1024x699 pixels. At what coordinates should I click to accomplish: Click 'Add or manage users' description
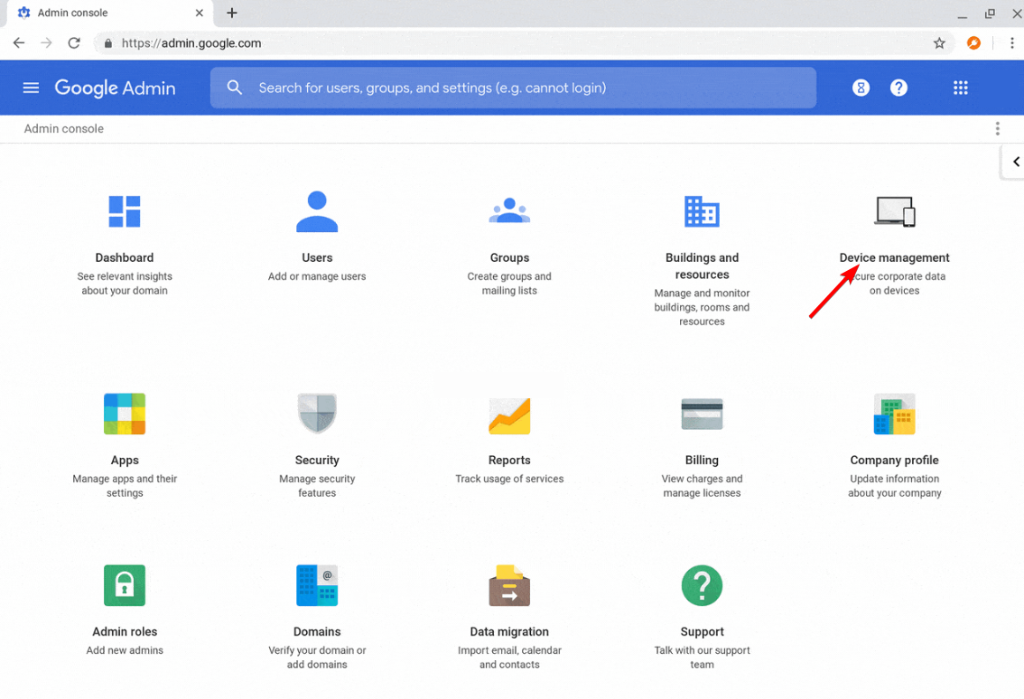[x=317, y=276]
